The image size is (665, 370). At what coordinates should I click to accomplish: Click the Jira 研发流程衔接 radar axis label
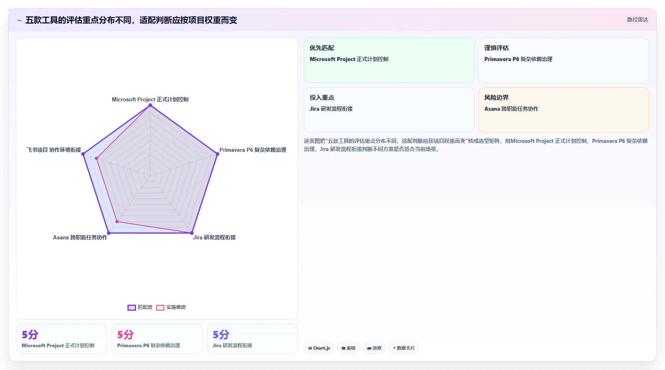(x=214, y=237)
